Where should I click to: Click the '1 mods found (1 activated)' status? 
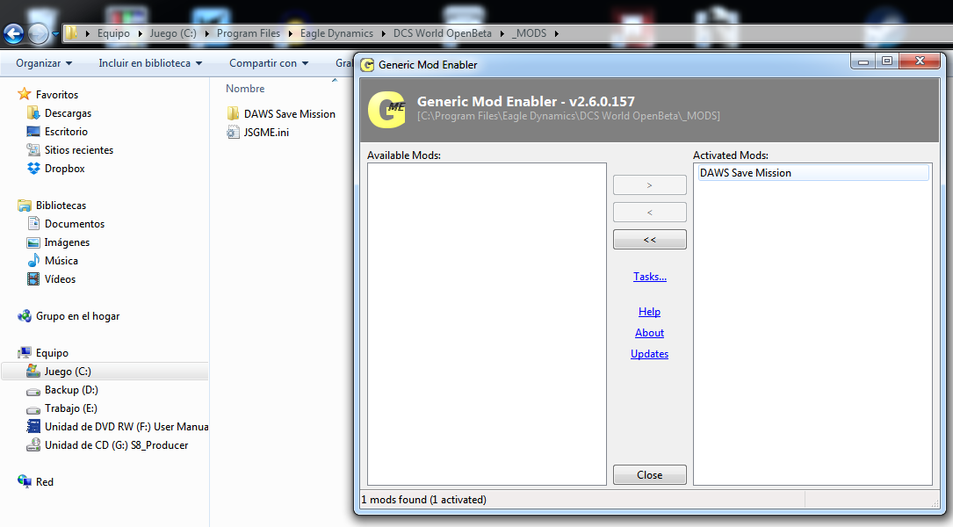point(423,500)
